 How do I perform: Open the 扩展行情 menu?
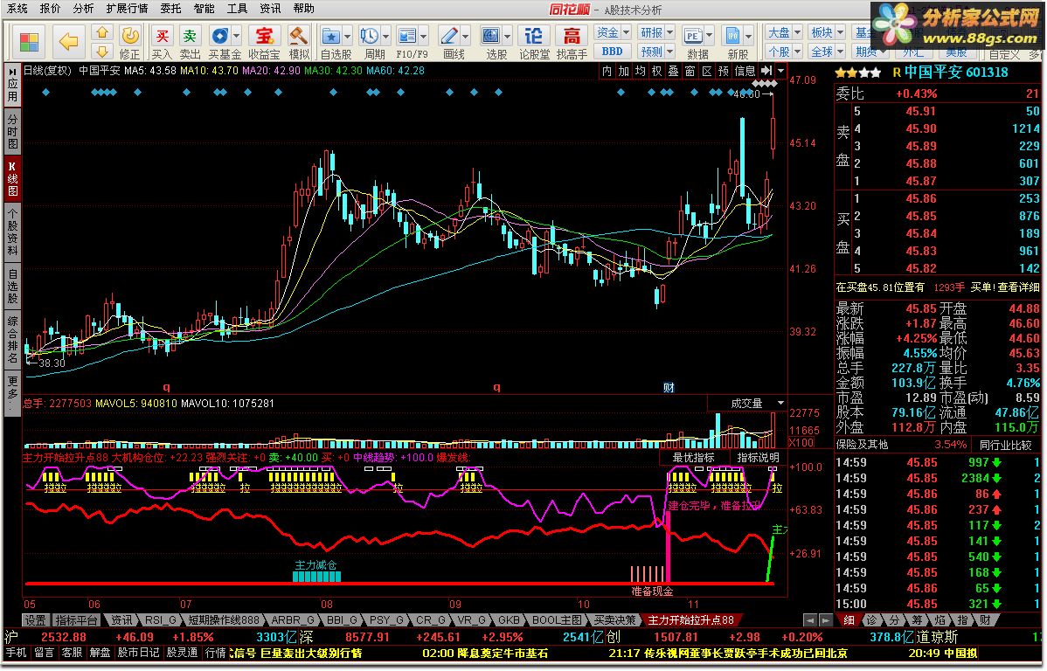pos(127,9)
